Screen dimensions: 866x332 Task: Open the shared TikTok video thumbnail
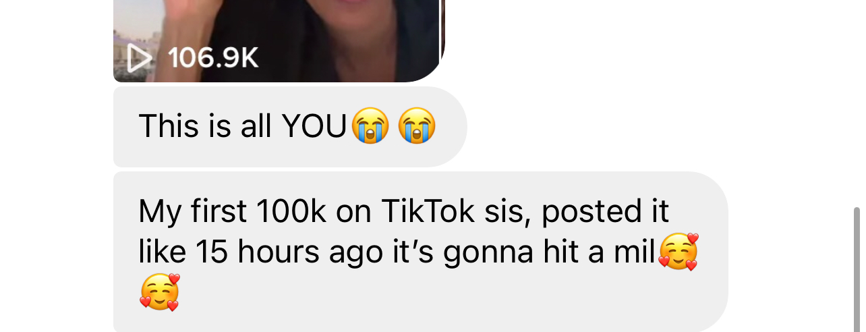[277, 40]
